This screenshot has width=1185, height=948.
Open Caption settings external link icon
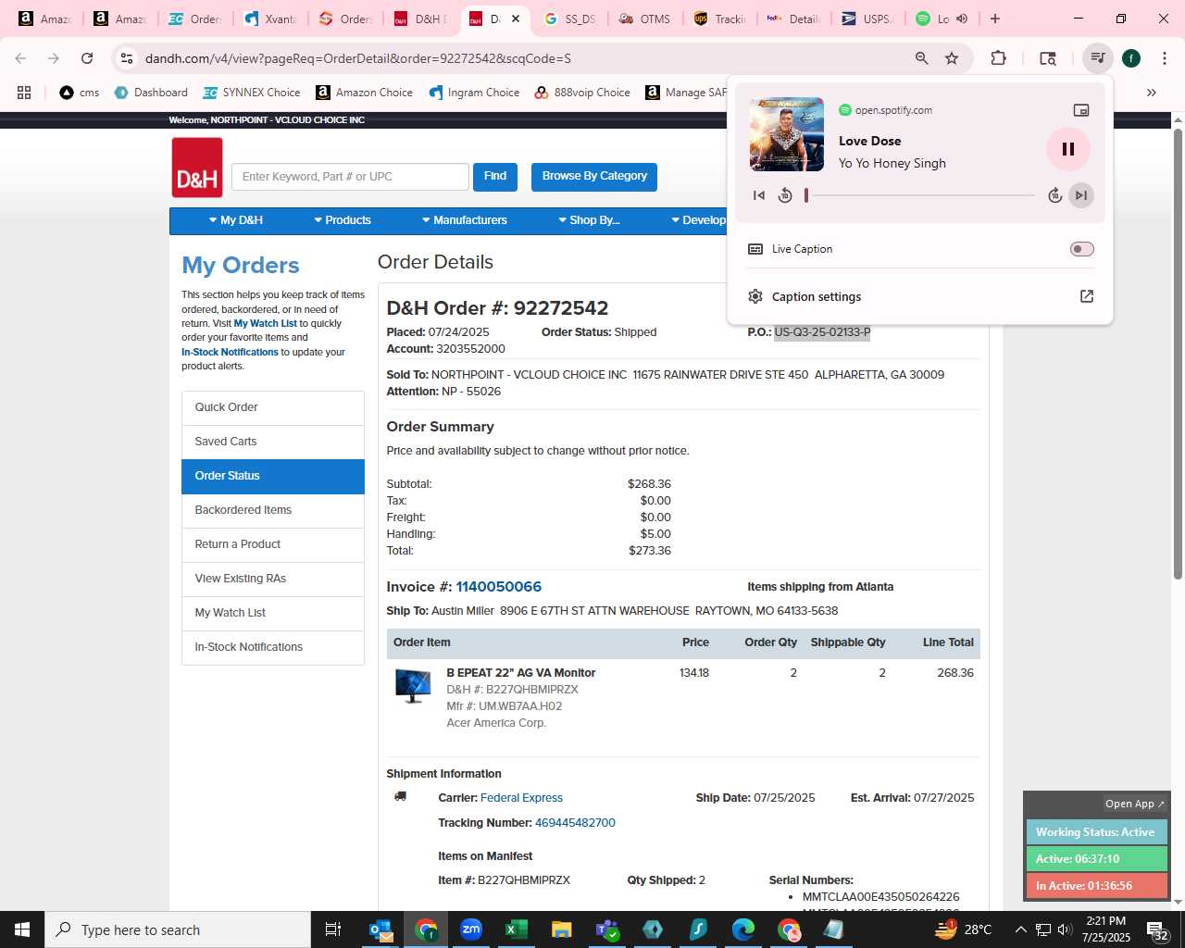[1087, 296]
